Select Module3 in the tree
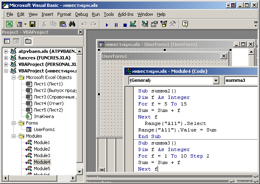Screen dimensions: 260x184 [x=42, y=156]
